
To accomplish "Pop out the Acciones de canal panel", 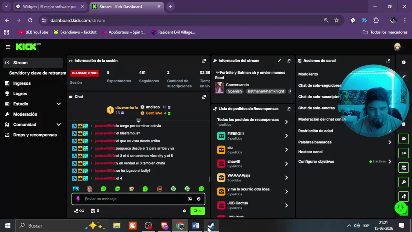I will point(388,61).
